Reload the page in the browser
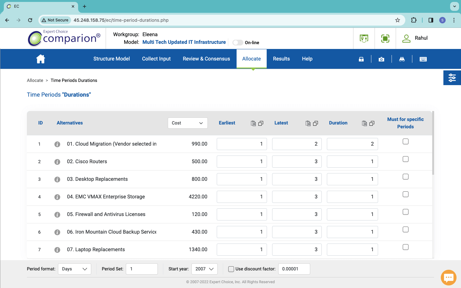461x288 pixels. pyautogui.click(x=30, y=20)
